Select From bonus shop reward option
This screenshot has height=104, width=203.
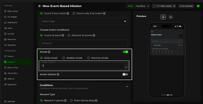click(x=71, y=101)
